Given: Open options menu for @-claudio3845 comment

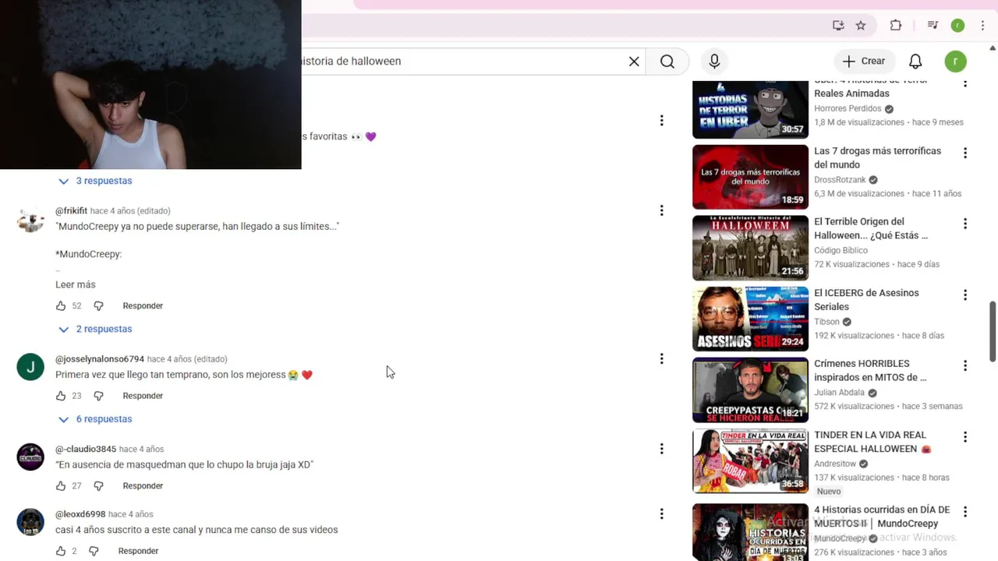Looking at the screenshot, I should click(661, 449).
